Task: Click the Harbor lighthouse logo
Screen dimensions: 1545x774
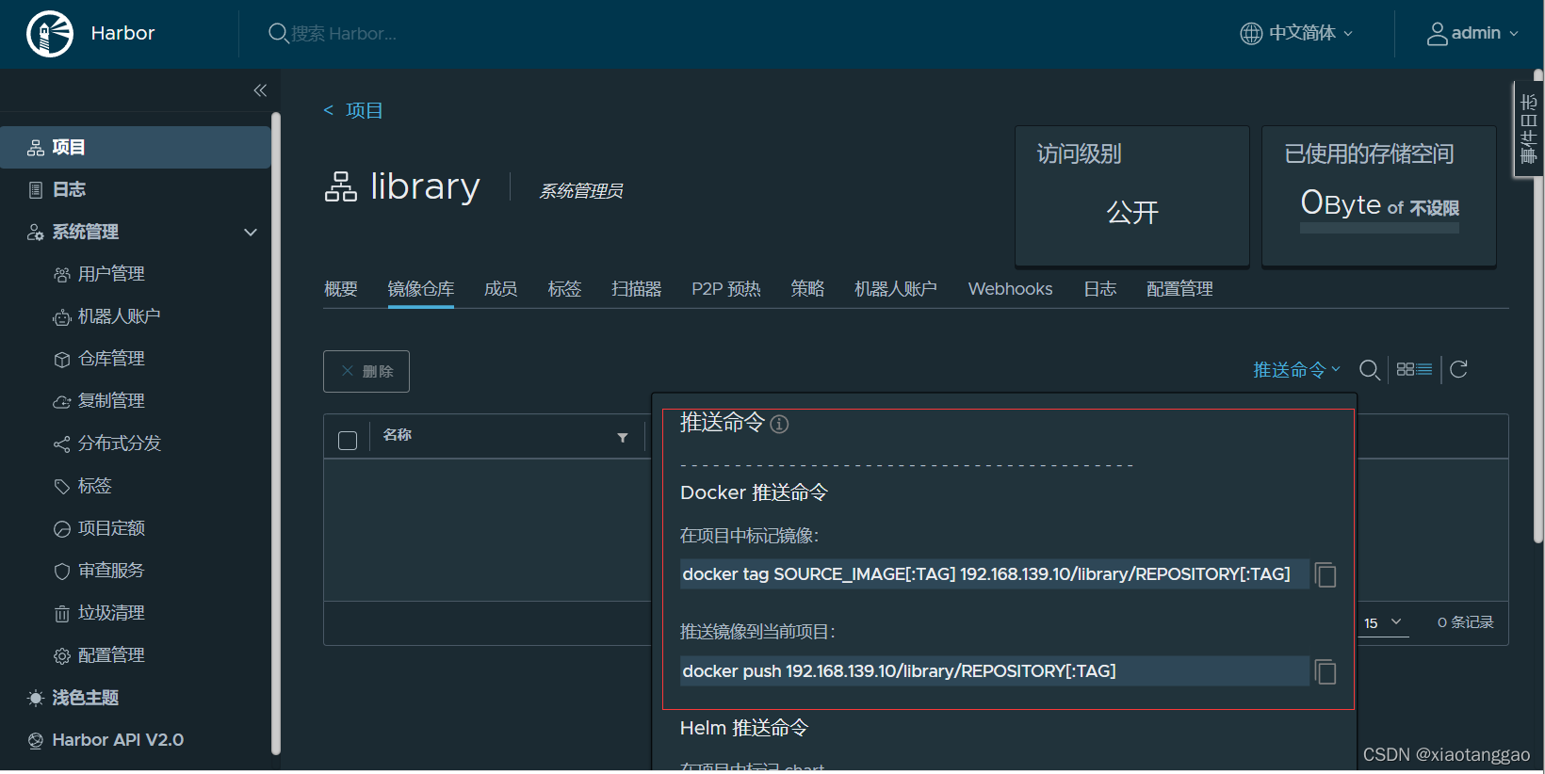Action: (50, 34)
